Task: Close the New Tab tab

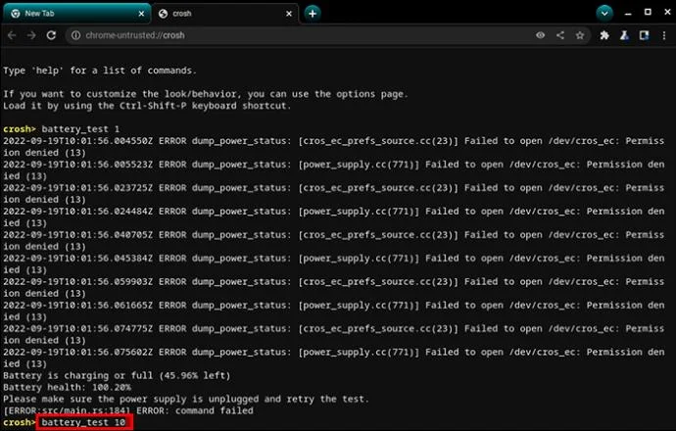Action: (141, 14)
